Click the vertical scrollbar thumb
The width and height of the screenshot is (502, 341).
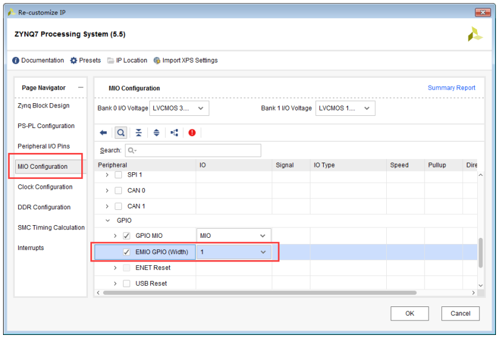tap(481, 252)
